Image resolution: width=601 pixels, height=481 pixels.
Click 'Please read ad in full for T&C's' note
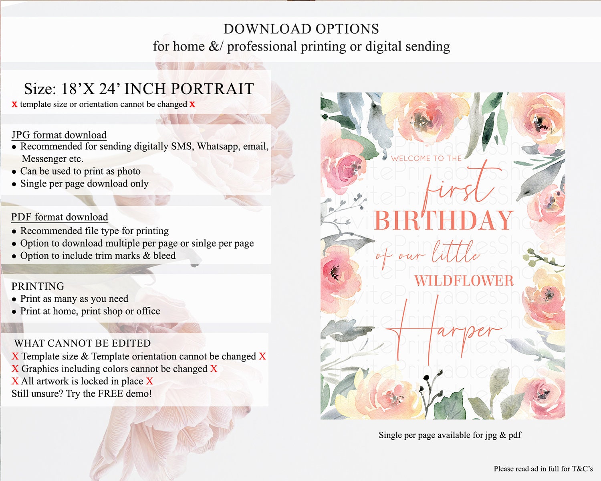(x=543, y=469)
